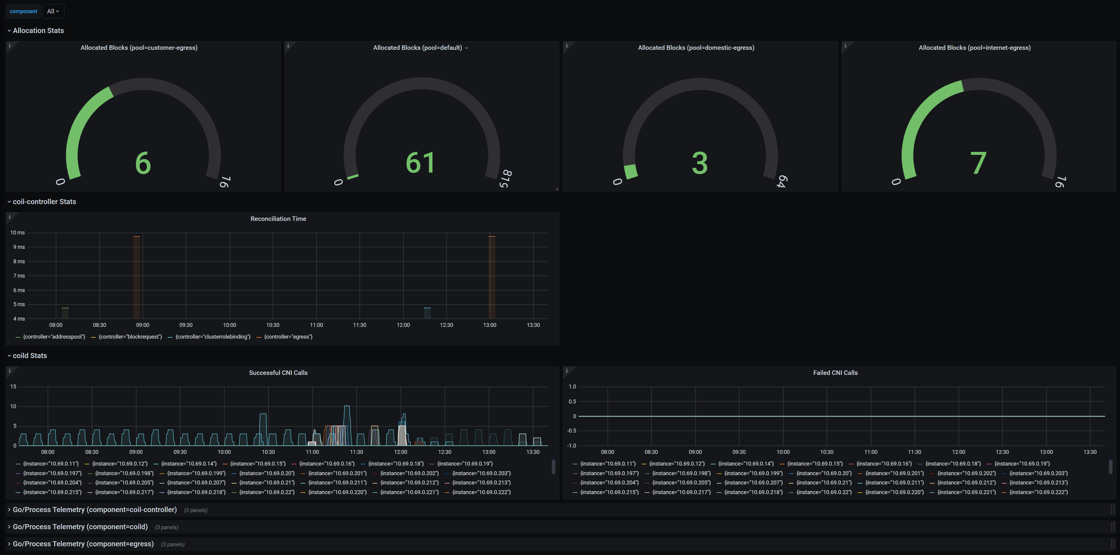
Task: Toggle instance 10.69.0.11 in Successful CNI legend
Action: tap(50, 464)
